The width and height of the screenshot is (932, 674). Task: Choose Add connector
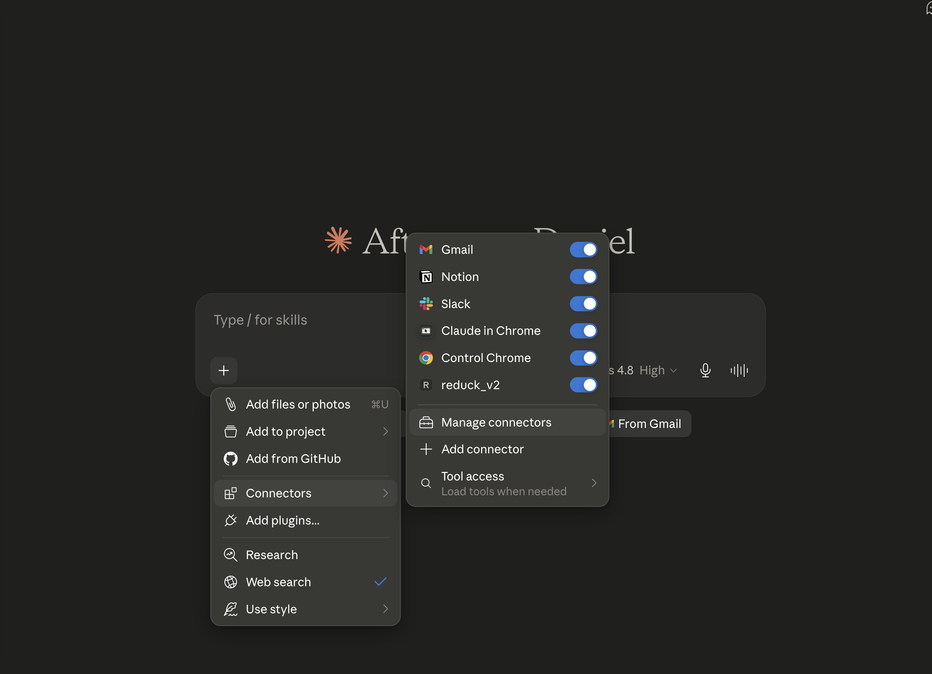pos(508,449)
